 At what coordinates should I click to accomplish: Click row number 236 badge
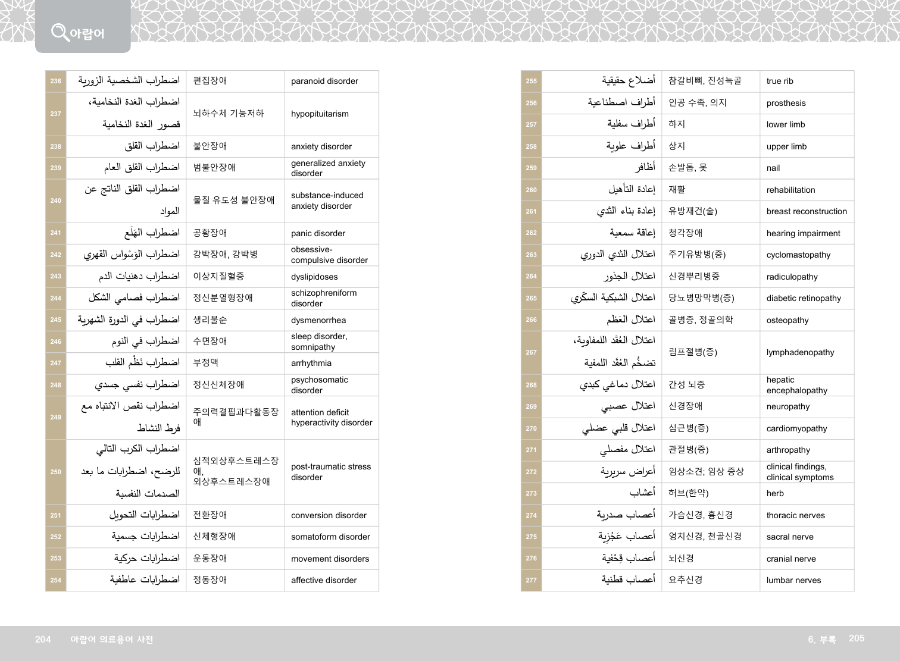pos(56,82)
